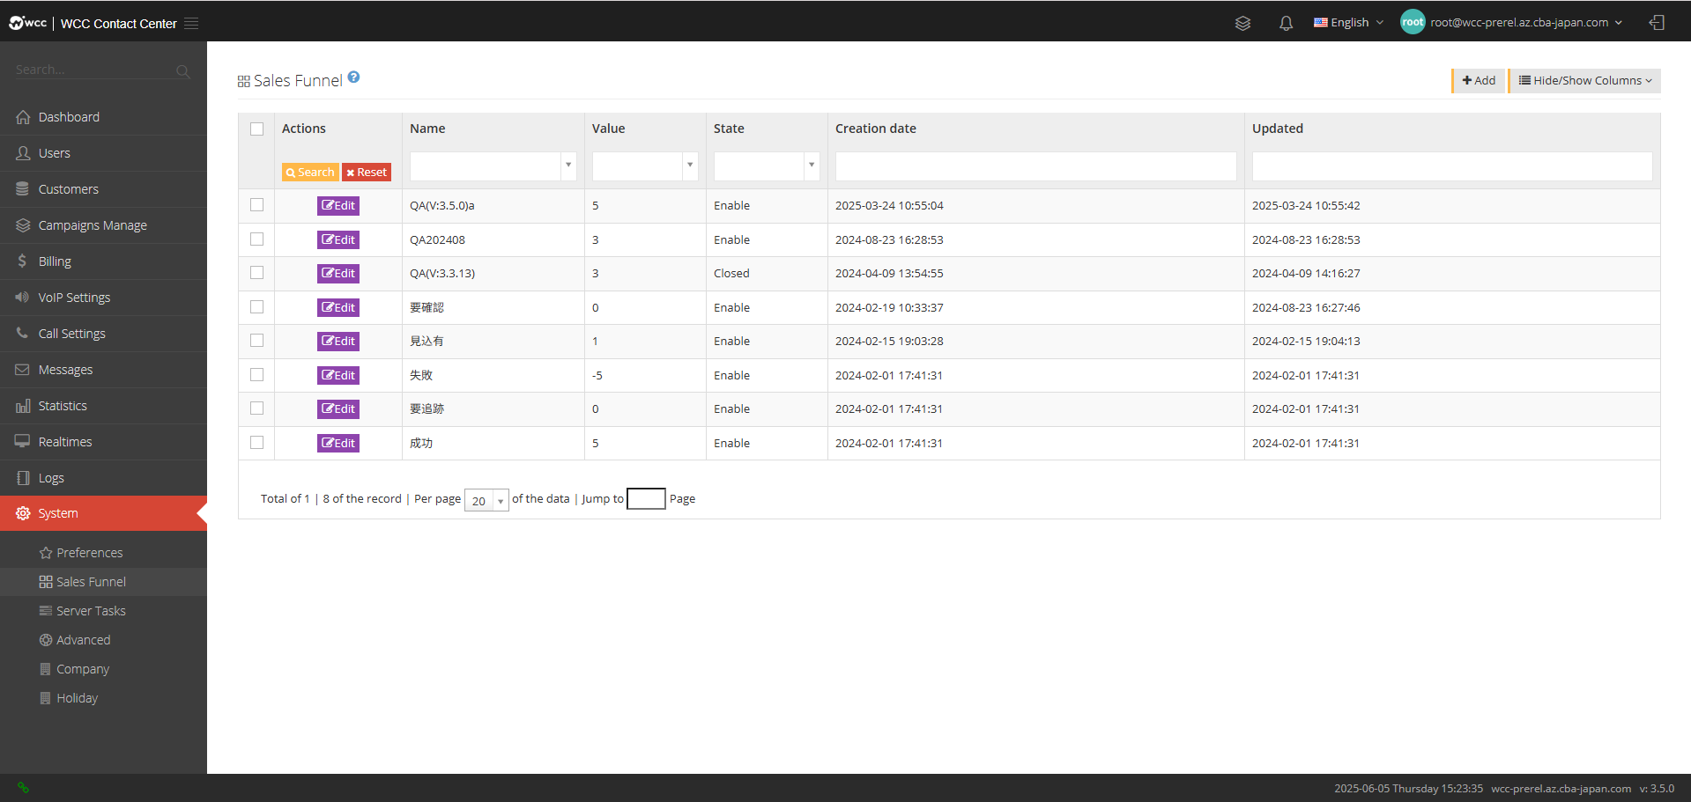This screenshot has height=802, width=1691.
Task: Open the Customers menu
Action: 103,189
